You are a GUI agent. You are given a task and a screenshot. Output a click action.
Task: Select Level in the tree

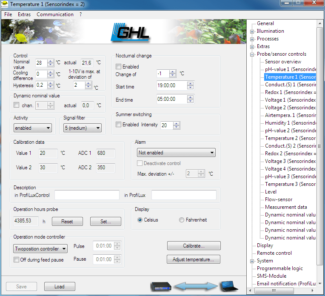[x=271, y=192]
